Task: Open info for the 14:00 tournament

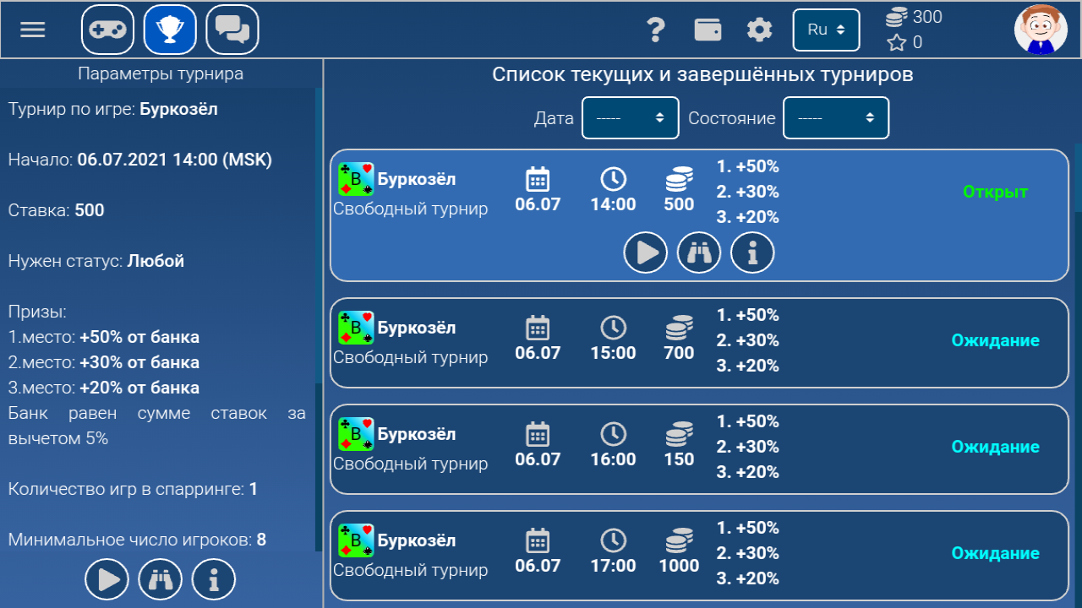Action: 752,252
